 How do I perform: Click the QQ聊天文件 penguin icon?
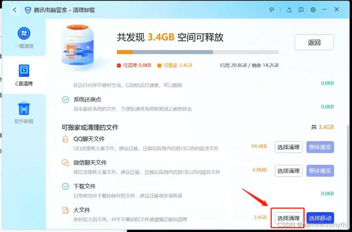[x=66, y=139]
